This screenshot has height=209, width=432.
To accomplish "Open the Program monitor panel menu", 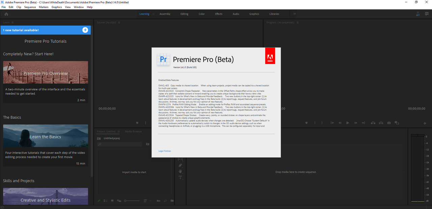I will click(x=298, y=23).
